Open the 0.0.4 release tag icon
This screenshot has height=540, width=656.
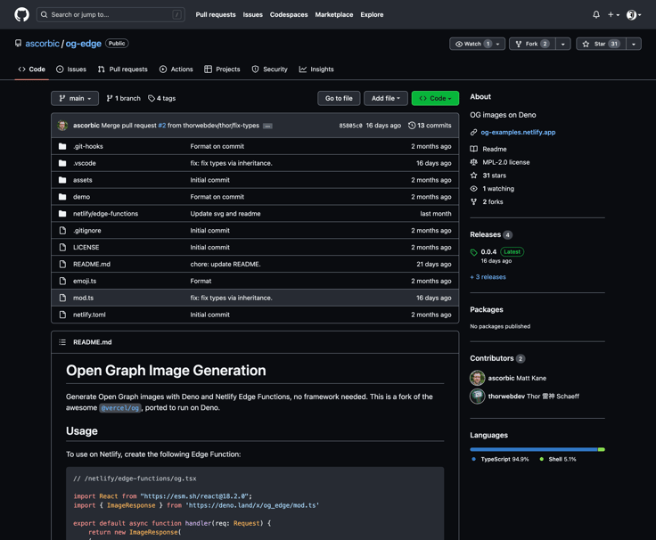pyautogui.click(x=473, y=252)
